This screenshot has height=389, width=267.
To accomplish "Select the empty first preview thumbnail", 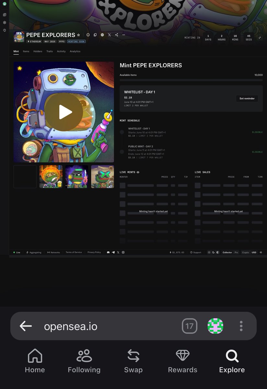I will pyautogui.click(x=25, y=177).
